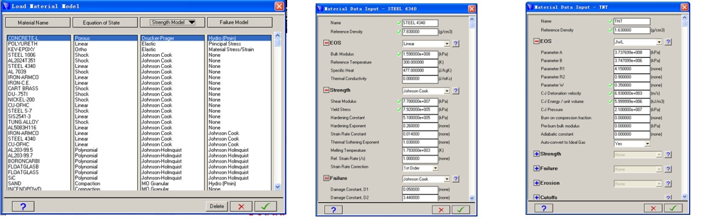Click the Delete button in Load Material Model

tap(217, 206)
